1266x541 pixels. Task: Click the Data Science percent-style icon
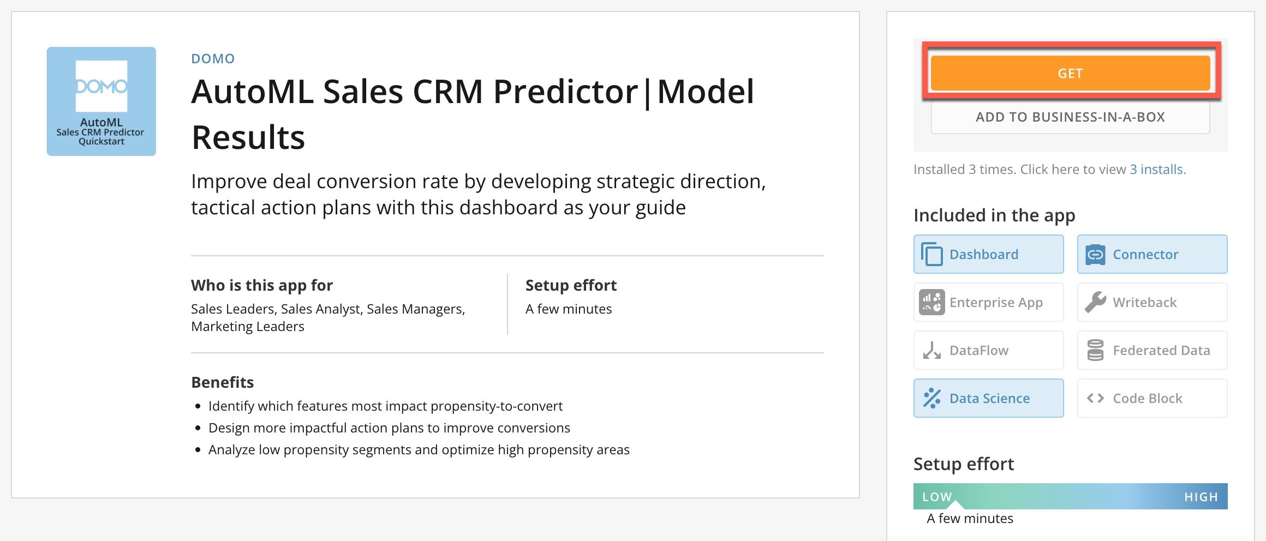click(931, 398)
